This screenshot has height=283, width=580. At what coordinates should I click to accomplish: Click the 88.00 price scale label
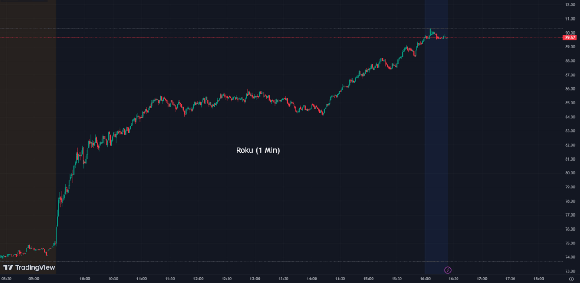click(570, 61)
